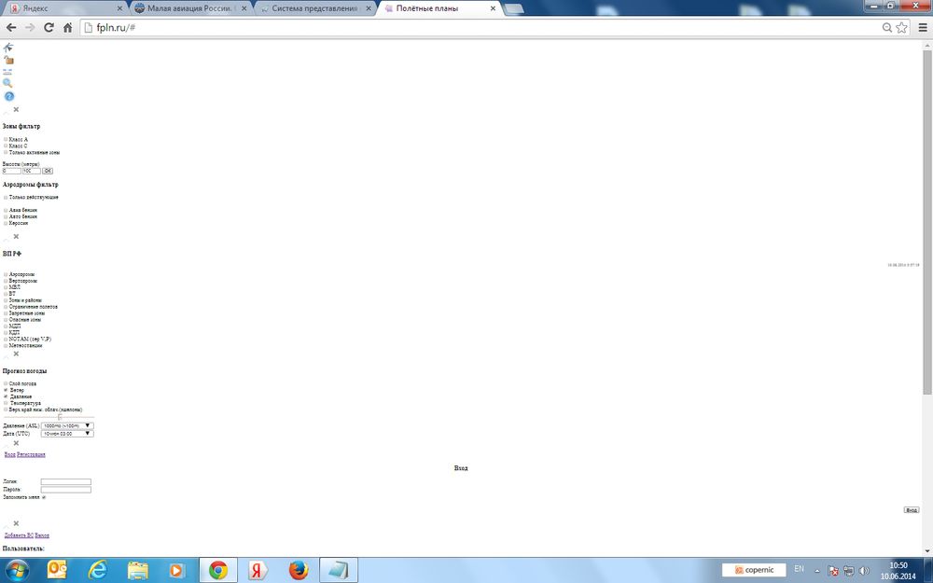Bookmark this page with the star icon
The width and height of the screenshot is (933, 583).
(x=901, y=27)
